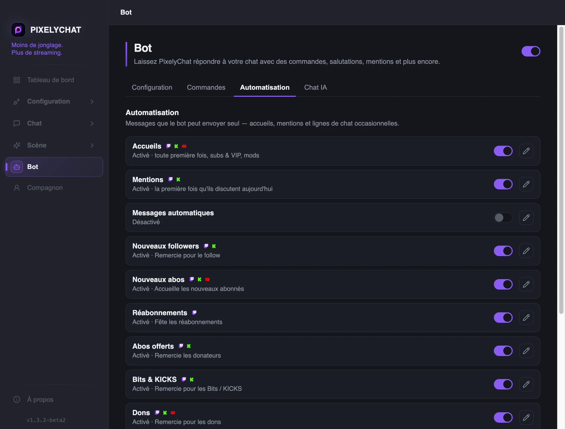Click the vertical scrollbar thumb
The image size is (565, 429).
[561, 170]
